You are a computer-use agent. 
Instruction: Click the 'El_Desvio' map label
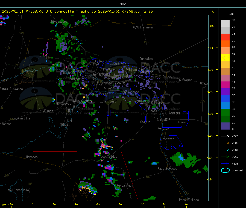click(x=64, y=104)
